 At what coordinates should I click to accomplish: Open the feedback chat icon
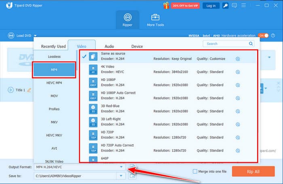tap(234, 6)
